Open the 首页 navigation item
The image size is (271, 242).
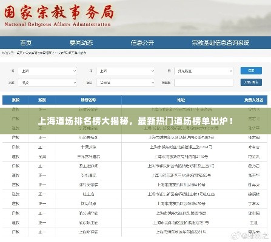[x=26, y=43]
